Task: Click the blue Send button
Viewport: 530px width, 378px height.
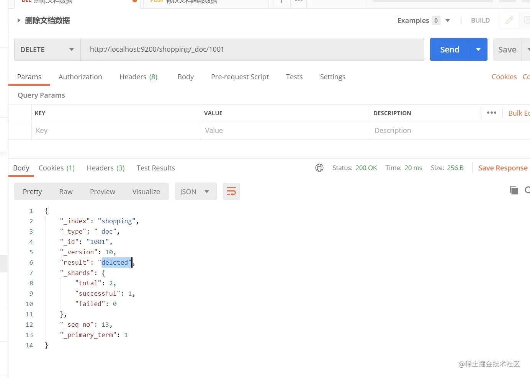Action: 450,49
